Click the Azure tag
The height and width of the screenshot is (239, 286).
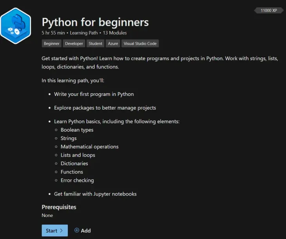coord(113,44)
